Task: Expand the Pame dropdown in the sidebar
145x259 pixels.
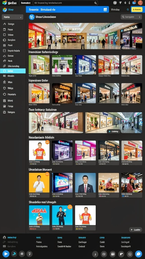Action: tap(13, 17)
